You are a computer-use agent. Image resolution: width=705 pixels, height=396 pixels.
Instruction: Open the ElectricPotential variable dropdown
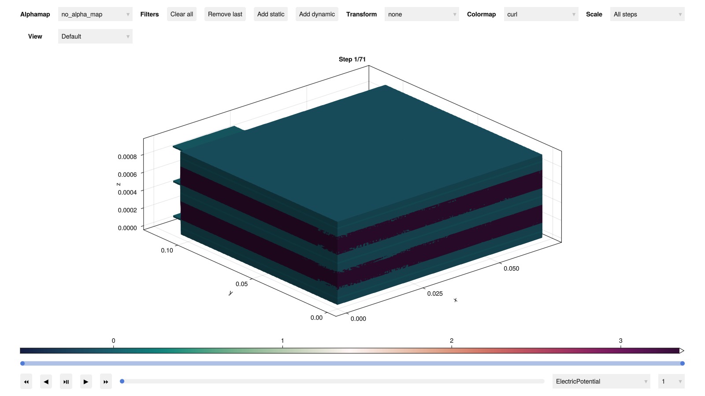pyautogui.click(x=601, y=381)
